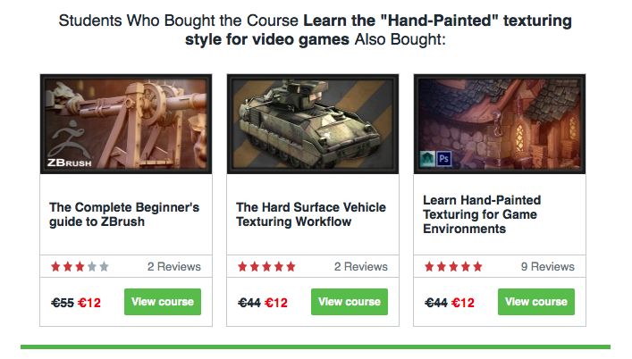The width and height of the screenshot is (632, 359).
Task: Open The Hard Surface Vehicle Texturing Workflow title
Action: 311,214
